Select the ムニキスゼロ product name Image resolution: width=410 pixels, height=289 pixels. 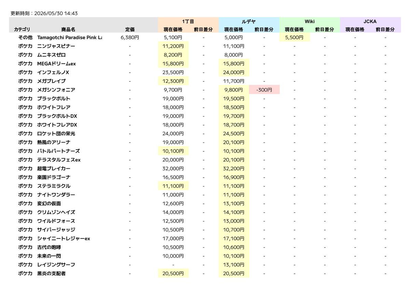point(52,55)
